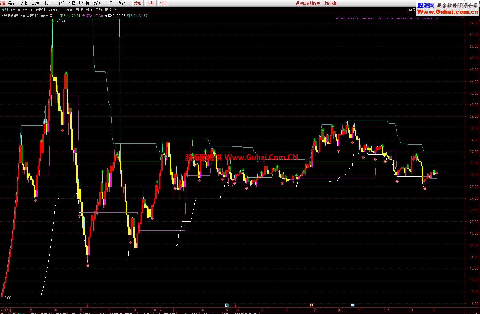Click the 涨 marker on the timeline
The image size is (480, 314).
[311, 305]
